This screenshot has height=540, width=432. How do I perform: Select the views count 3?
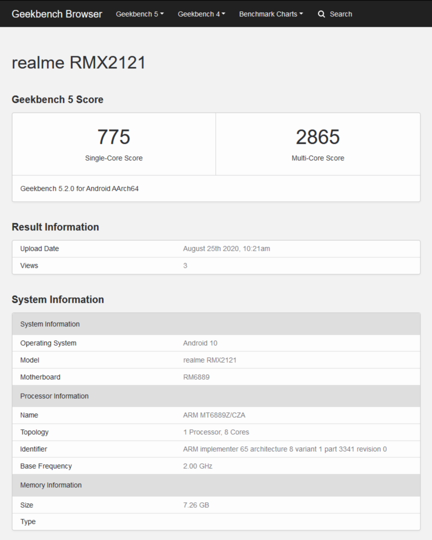click(x=185, y=265)
